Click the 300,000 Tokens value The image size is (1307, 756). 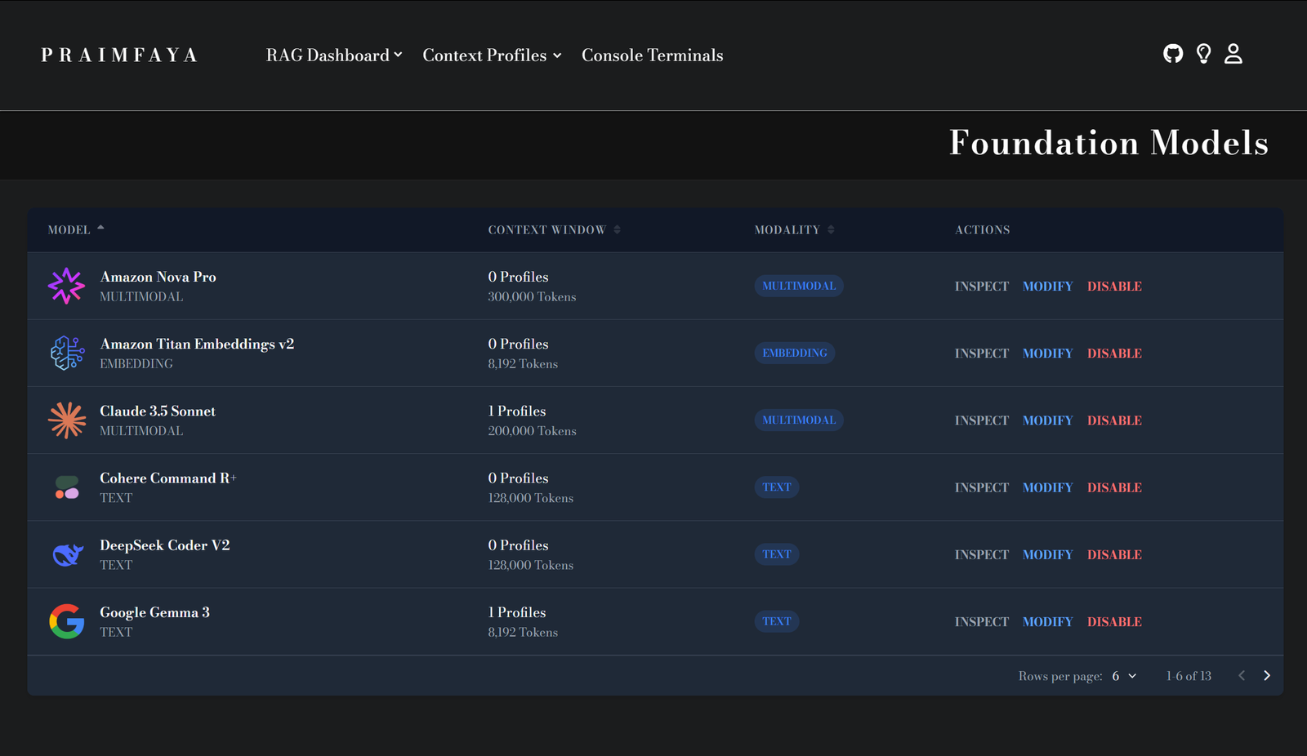click(532, 297)
